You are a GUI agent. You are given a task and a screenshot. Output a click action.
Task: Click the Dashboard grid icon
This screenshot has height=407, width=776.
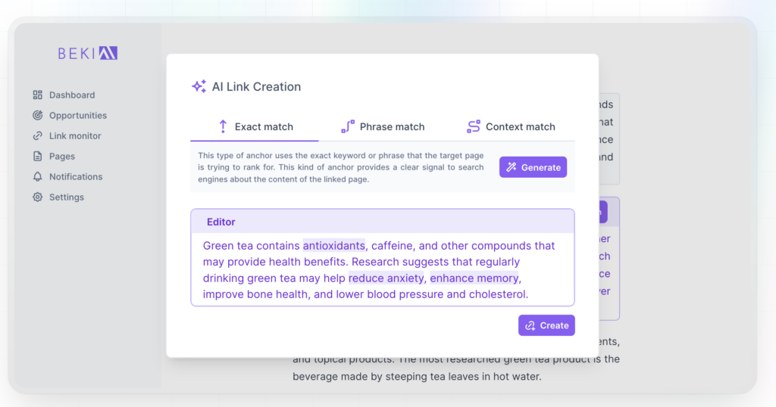tap(38, 95)
